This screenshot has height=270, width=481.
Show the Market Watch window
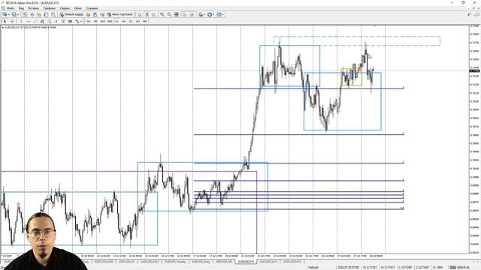point(25,14)
